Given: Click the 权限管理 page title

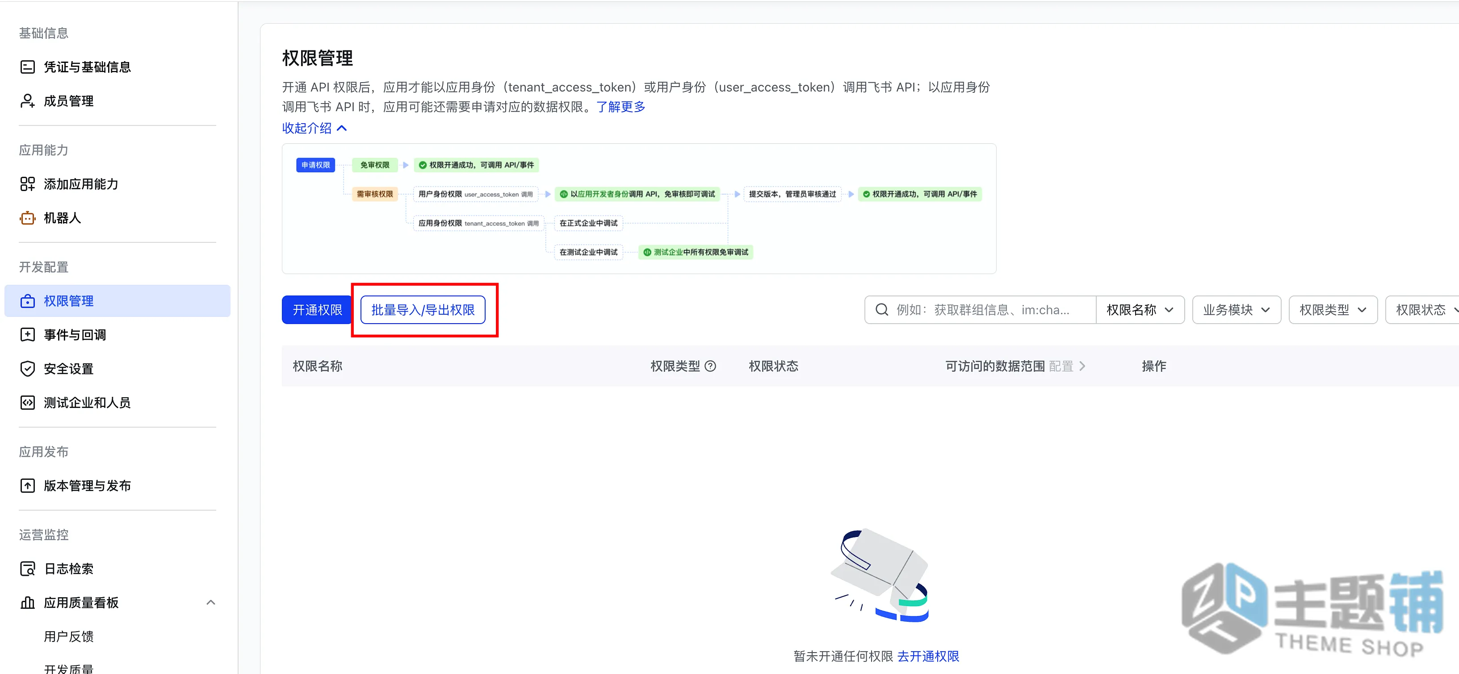Looking at the screenshot, I should (x=317, y=58).
